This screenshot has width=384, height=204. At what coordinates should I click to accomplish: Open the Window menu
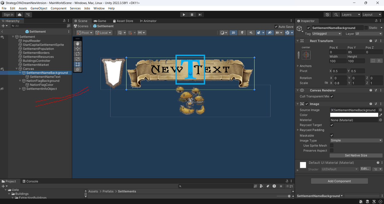pyautogui.click(x=99, y=8)
